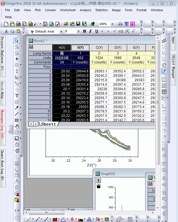
Task: Toggle Italic text formatting
Action: click(91, 31)
